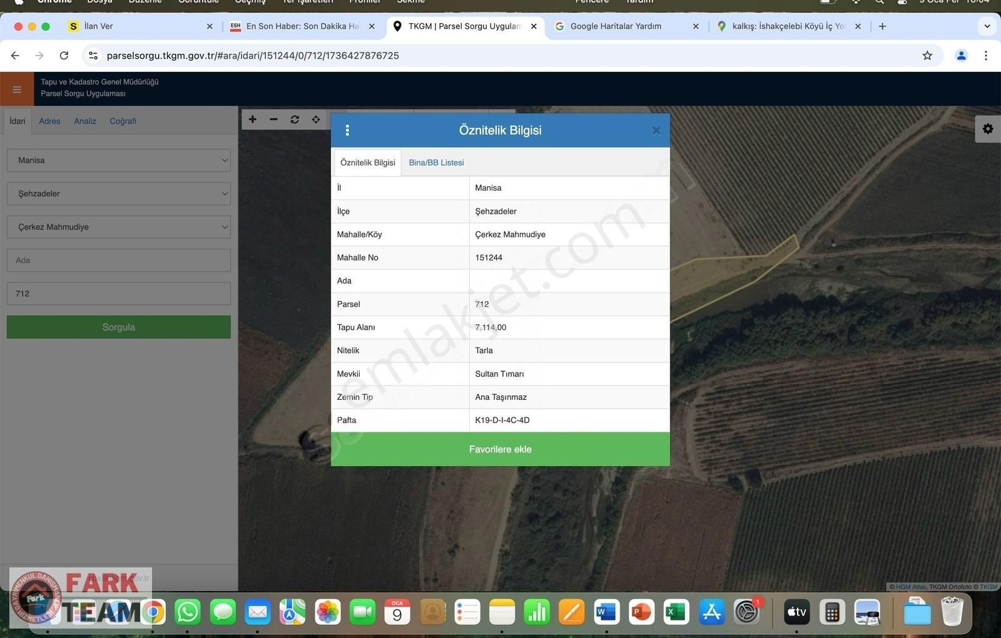Click the map refresh arrows icon

295,119
